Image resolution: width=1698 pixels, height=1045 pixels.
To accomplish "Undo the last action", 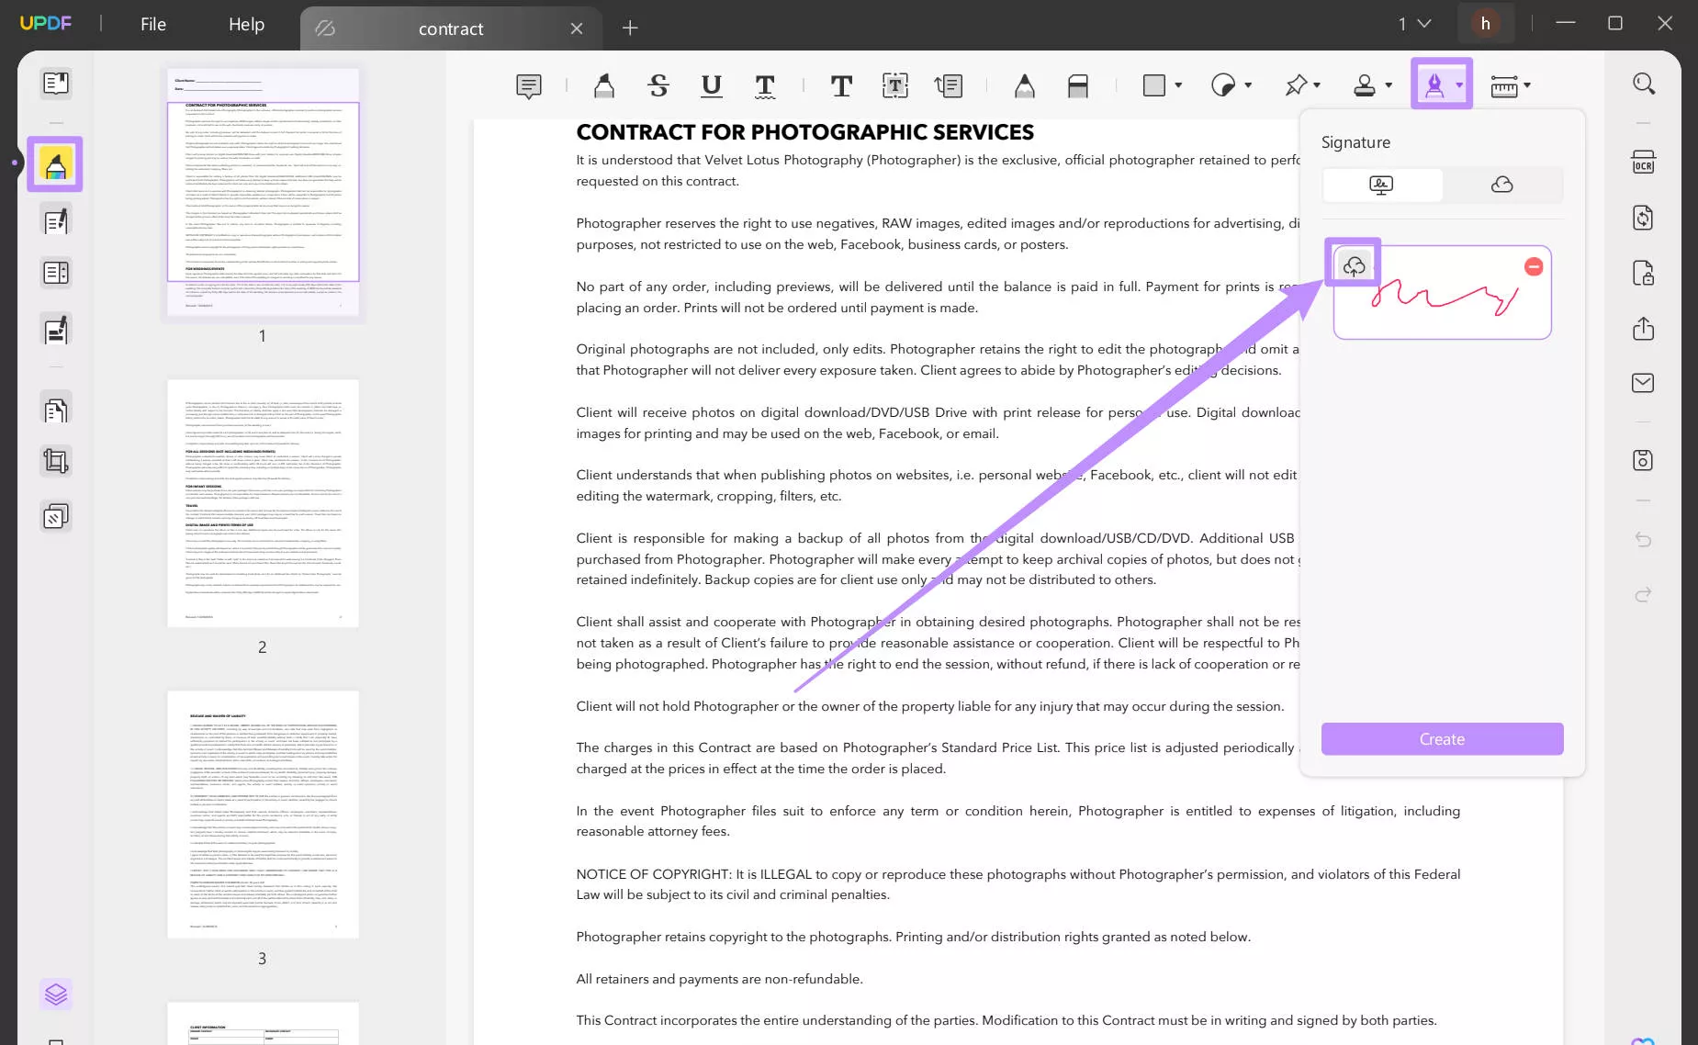I will pos(1644,539).
